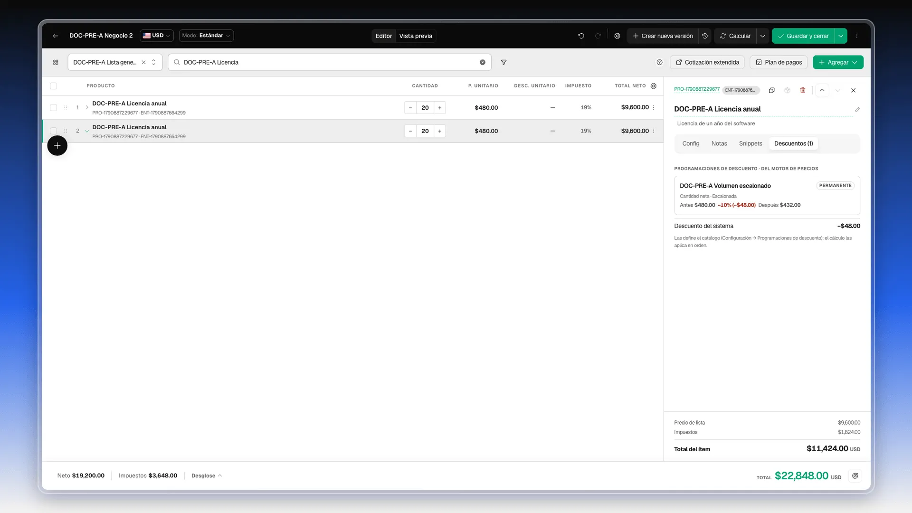
Task: Open the Notas tab
Action: click(x=719, y=143)
